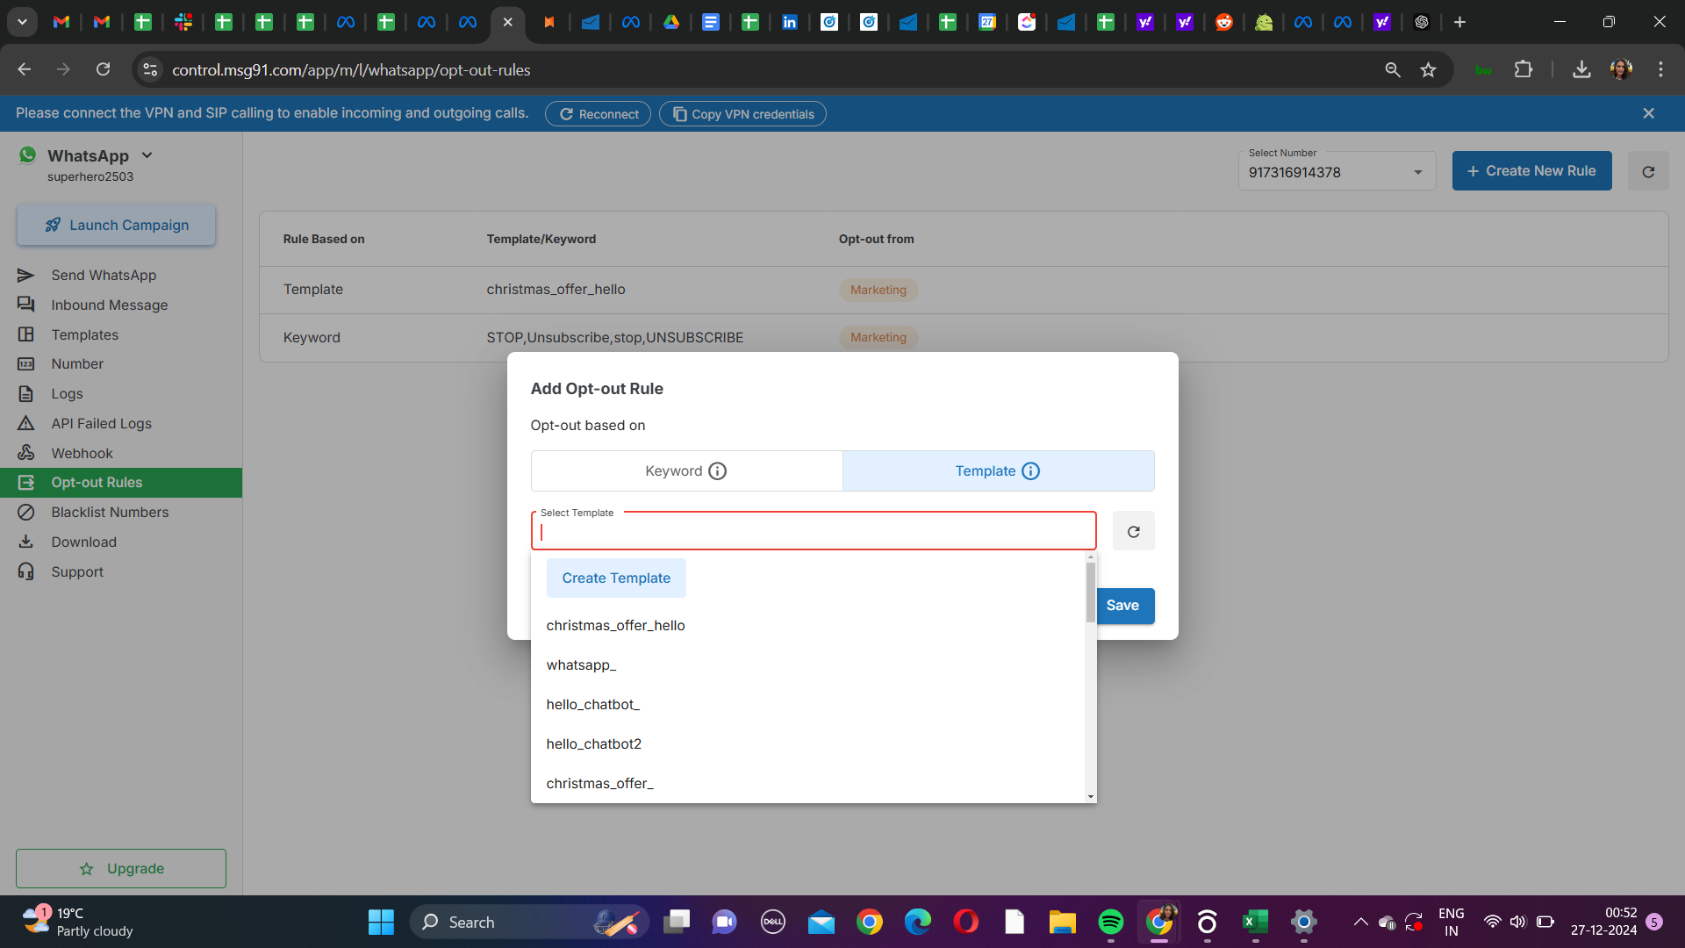Click the Create Template button
The image size is (1685, 948).
click(x=615, y=578)
